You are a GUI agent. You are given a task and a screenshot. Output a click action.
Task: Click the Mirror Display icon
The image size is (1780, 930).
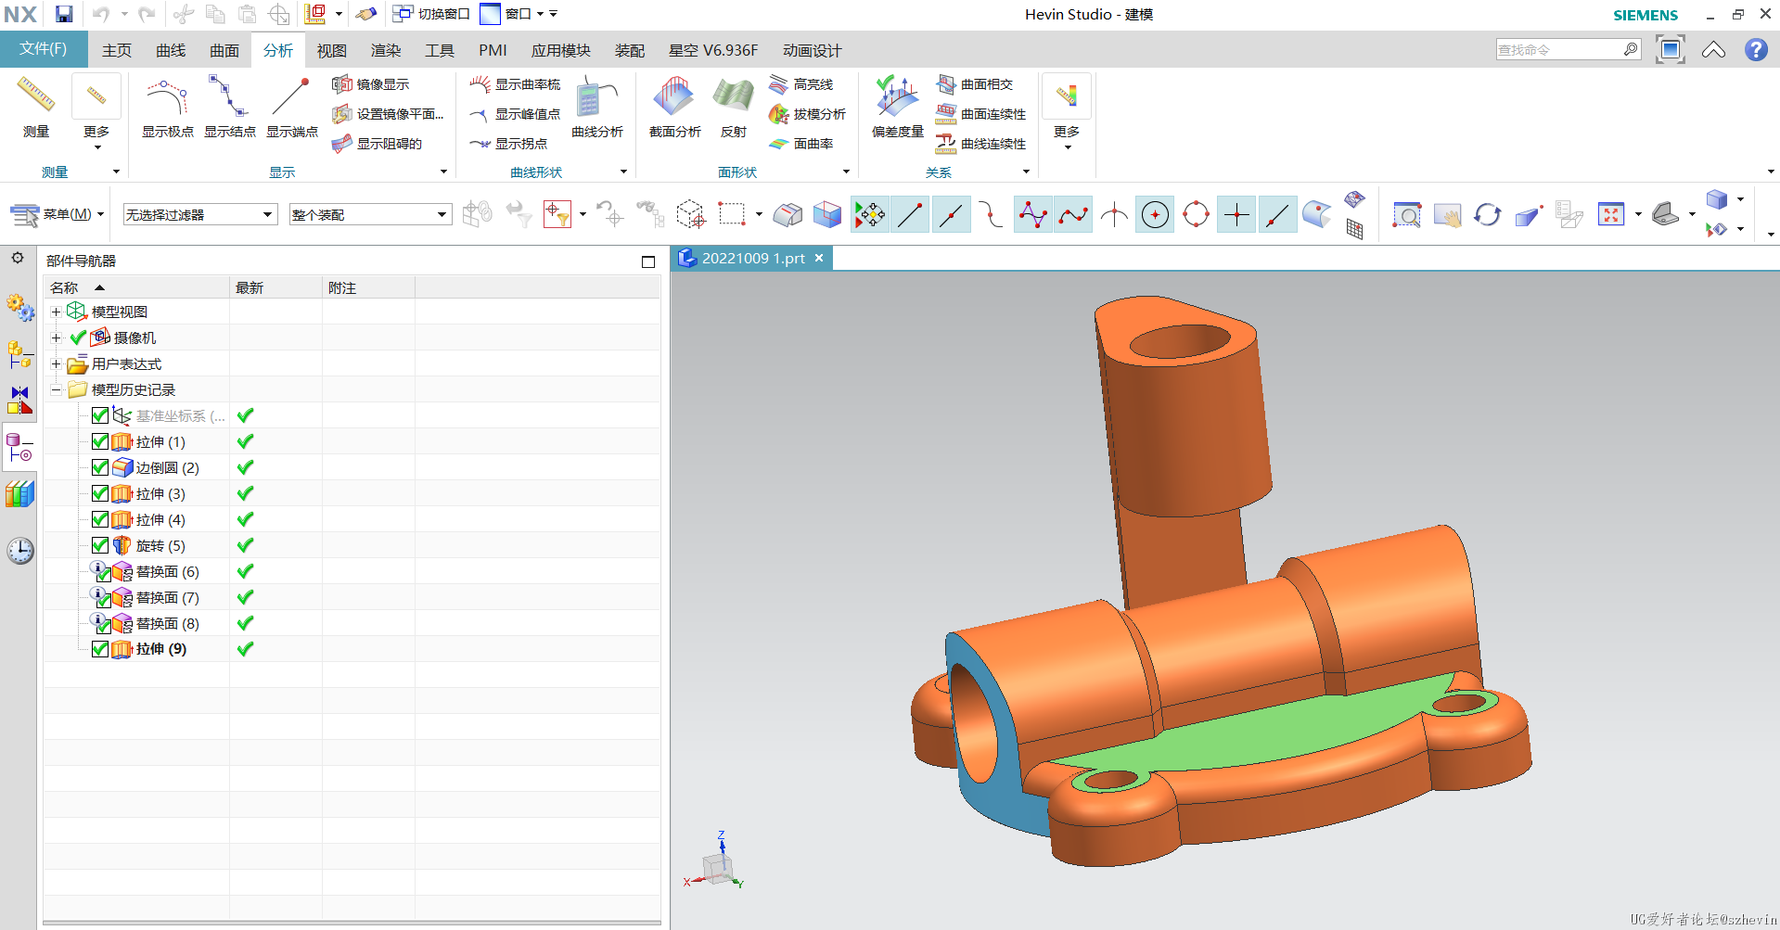[x=342, y=84]
